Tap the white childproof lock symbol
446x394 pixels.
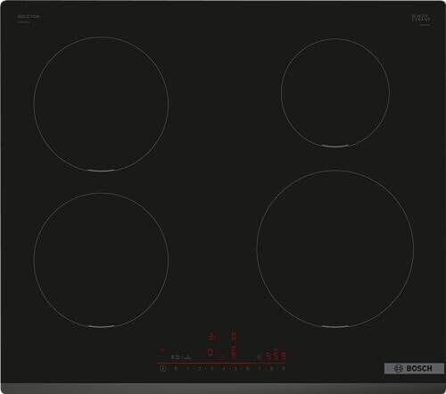pos(175,356)
